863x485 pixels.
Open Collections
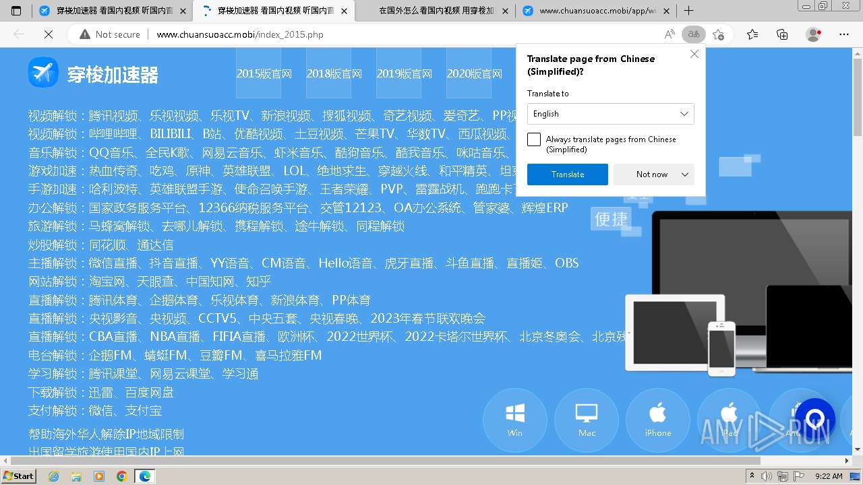pos(782,34)
